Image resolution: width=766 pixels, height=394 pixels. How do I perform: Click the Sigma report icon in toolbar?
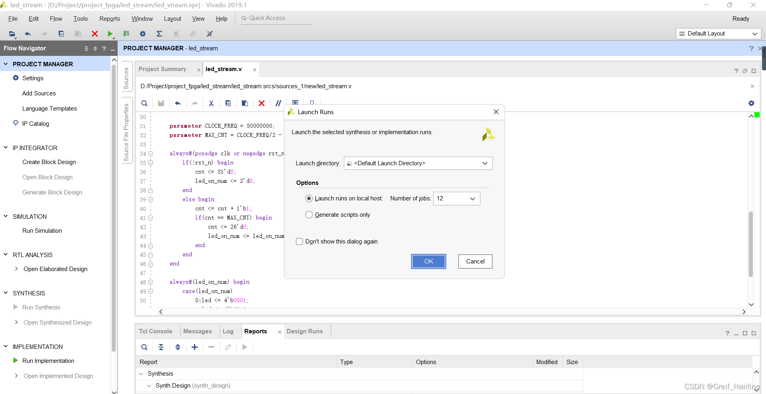(x=159, y=34)
